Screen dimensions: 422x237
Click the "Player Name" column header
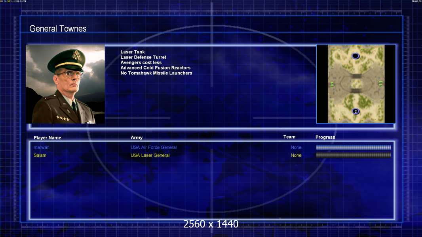pos(48,138)
